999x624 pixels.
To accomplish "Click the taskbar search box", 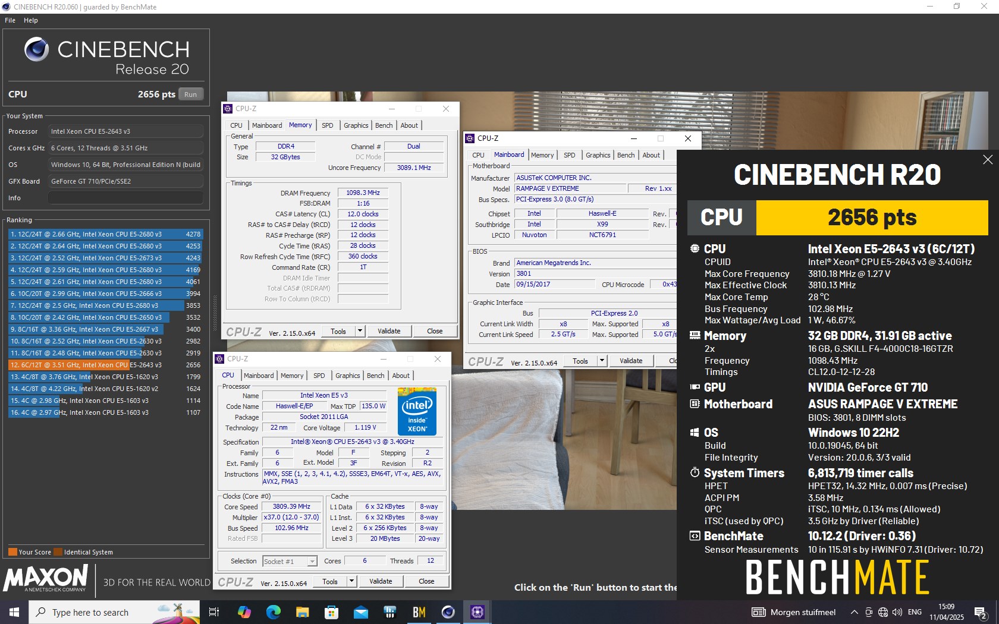I will [114, 612].
